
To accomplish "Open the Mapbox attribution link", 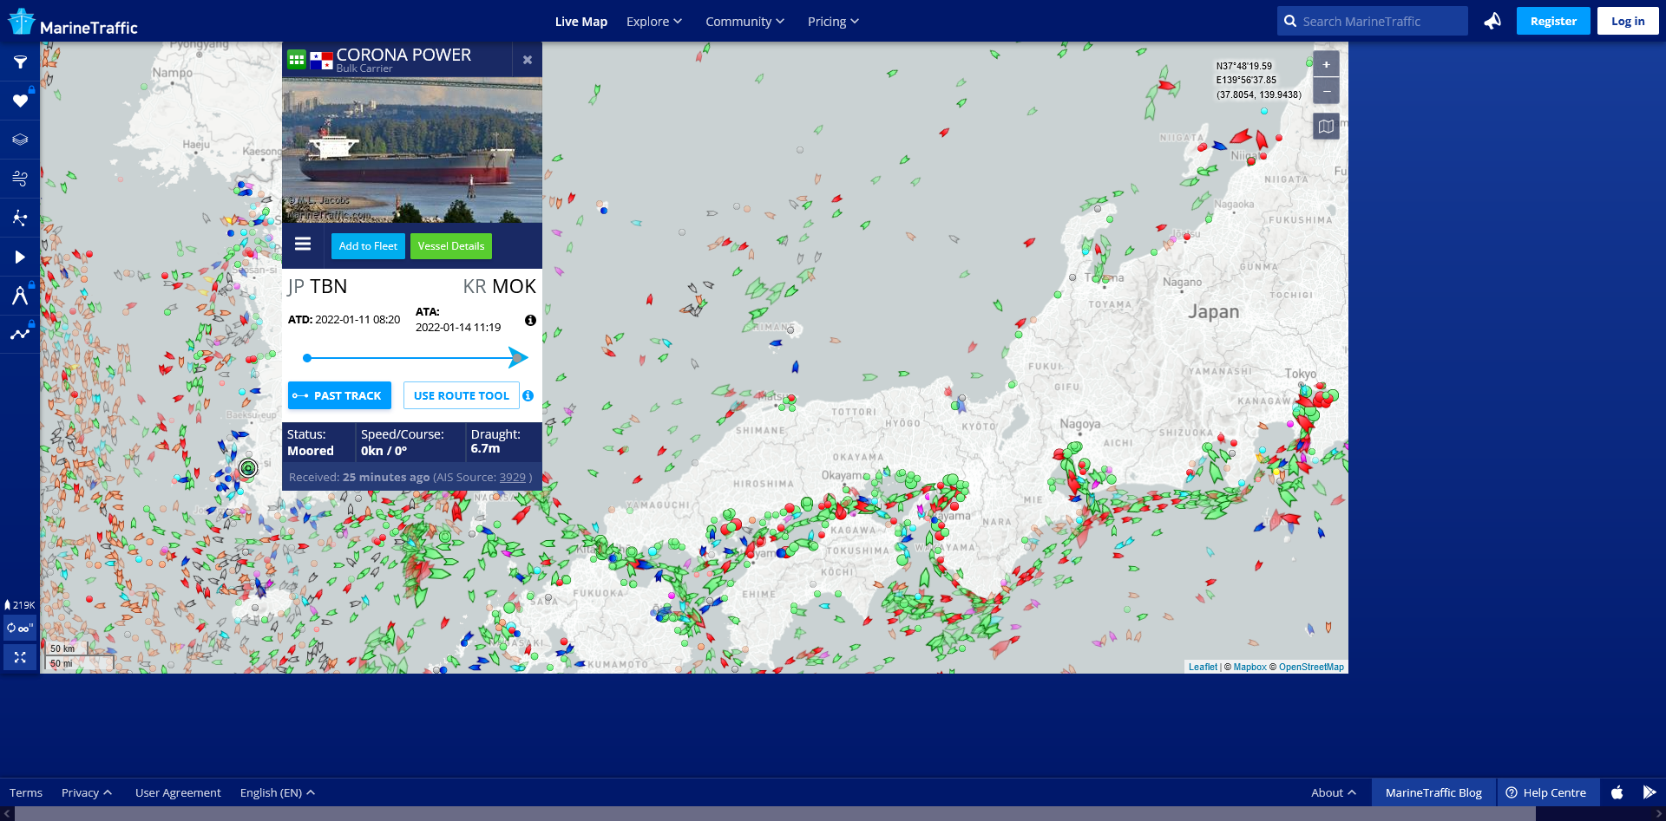I will click(x=1249, y=667).
